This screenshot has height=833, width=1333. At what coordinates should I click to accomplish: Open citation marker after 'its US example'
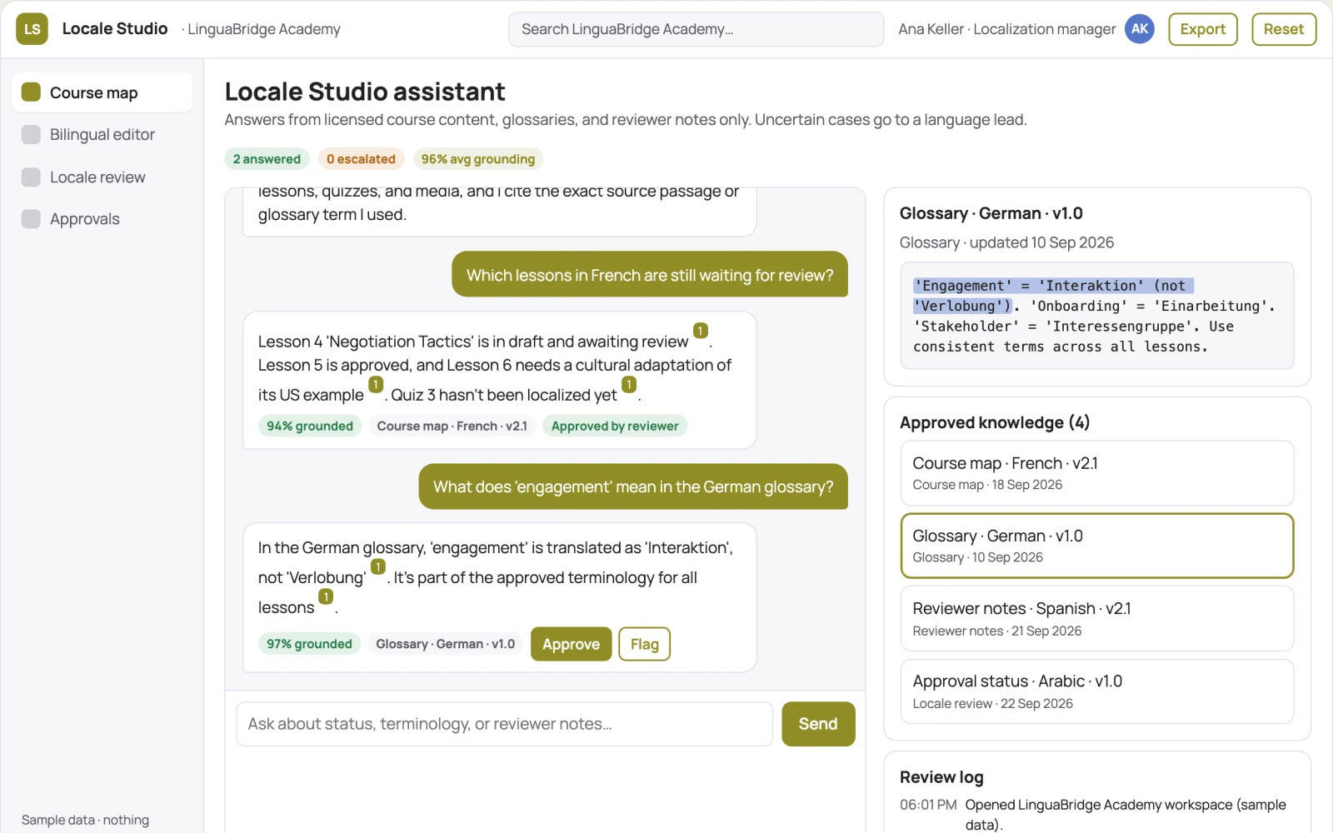[376, 384]
